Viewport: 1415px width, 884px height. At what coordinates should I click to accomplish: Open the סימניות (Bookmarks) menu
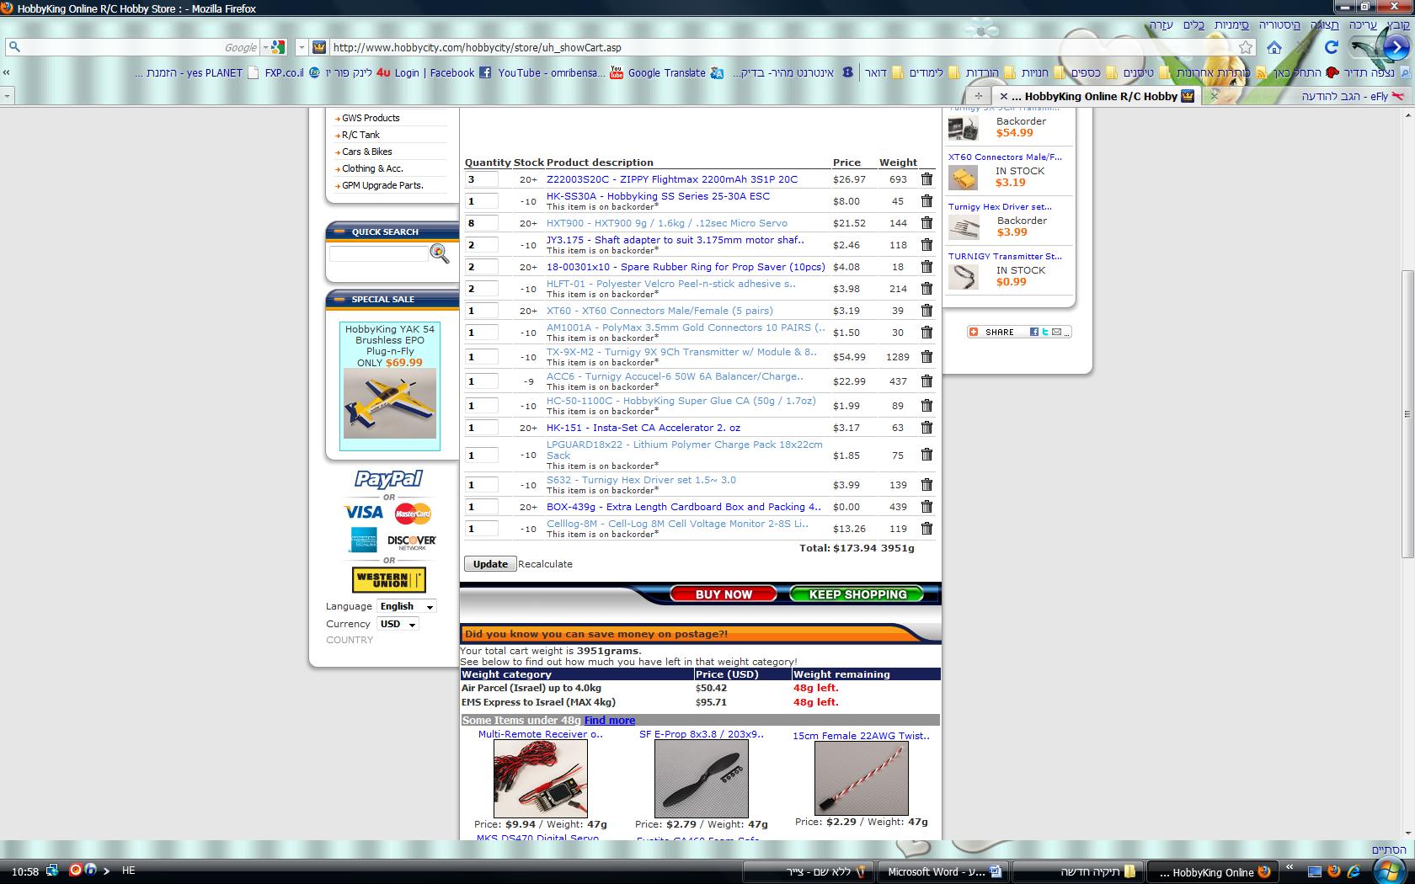(1232, 26)
